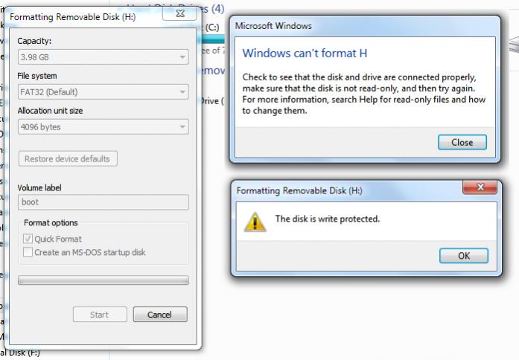Click the Volume label field containing boot
Screen dimensions: 519x360
104,202
